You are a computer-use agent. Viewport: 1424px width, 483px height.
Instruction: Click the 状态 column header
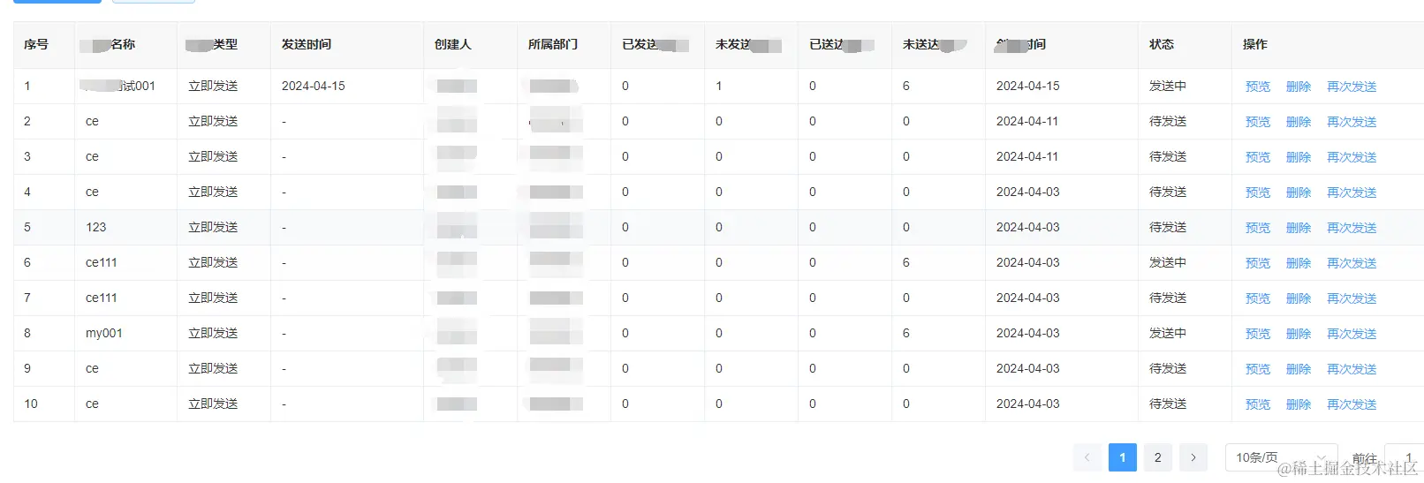1162,44
